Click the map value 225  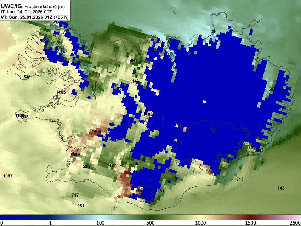[120, 89]
